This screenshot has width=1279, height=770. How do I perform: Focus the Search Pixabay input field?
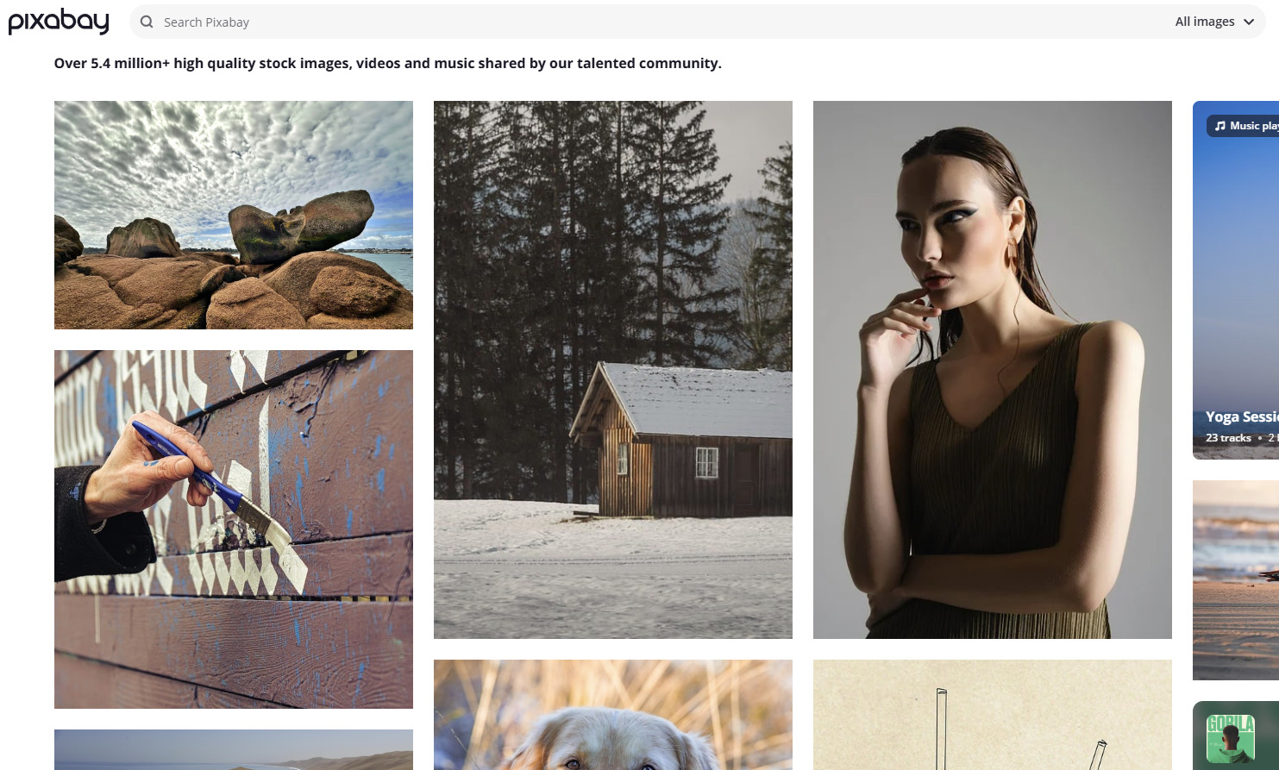(655, 22)
